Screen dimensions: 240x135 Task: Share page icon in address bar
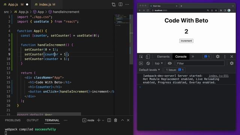[x=212, y=10]
